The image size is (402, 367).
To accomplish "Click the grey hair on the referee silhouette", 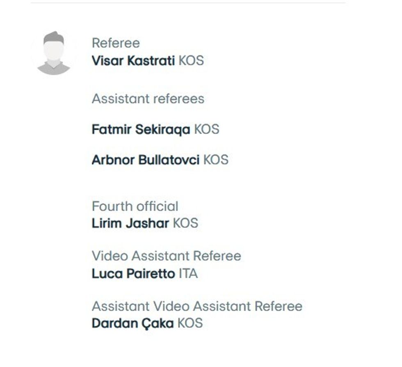I will pyautogui.click(x=54, y=38).
